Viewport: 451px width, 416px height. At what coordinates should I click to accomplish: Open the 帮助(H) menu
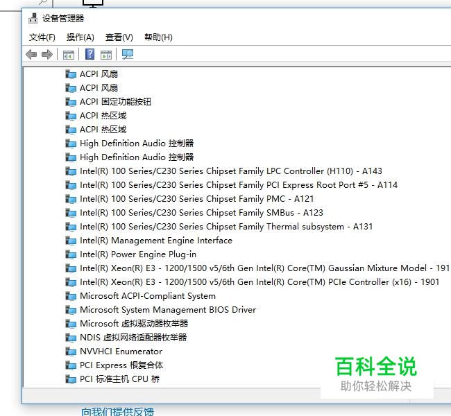[x=158, y=37]
